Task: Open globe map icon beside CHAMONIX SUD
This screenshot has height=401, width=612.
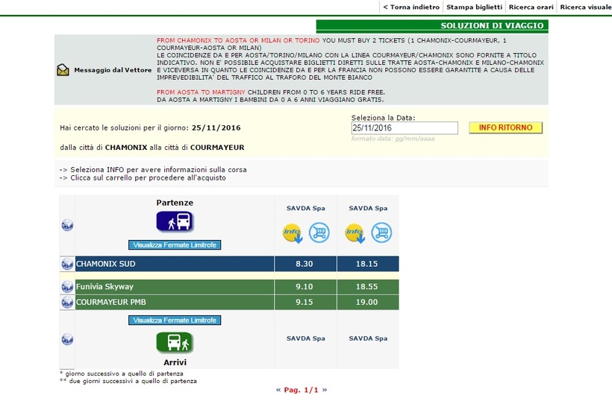Action: pos(67,264)
